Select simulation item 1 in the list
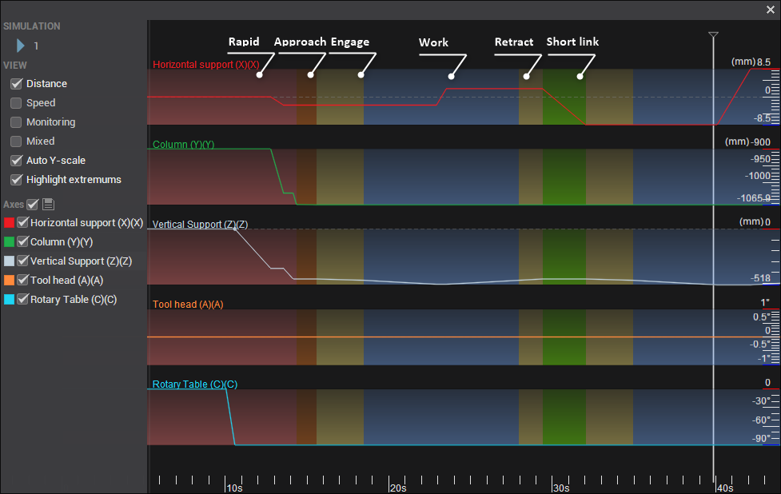 (x=36, y=46)
